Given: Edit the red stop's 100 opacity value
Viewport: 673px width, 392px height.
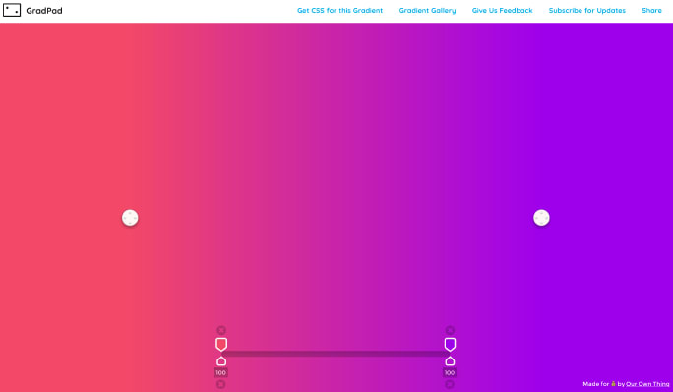Looking at the screenshot, I should click(x=221, y=372).
